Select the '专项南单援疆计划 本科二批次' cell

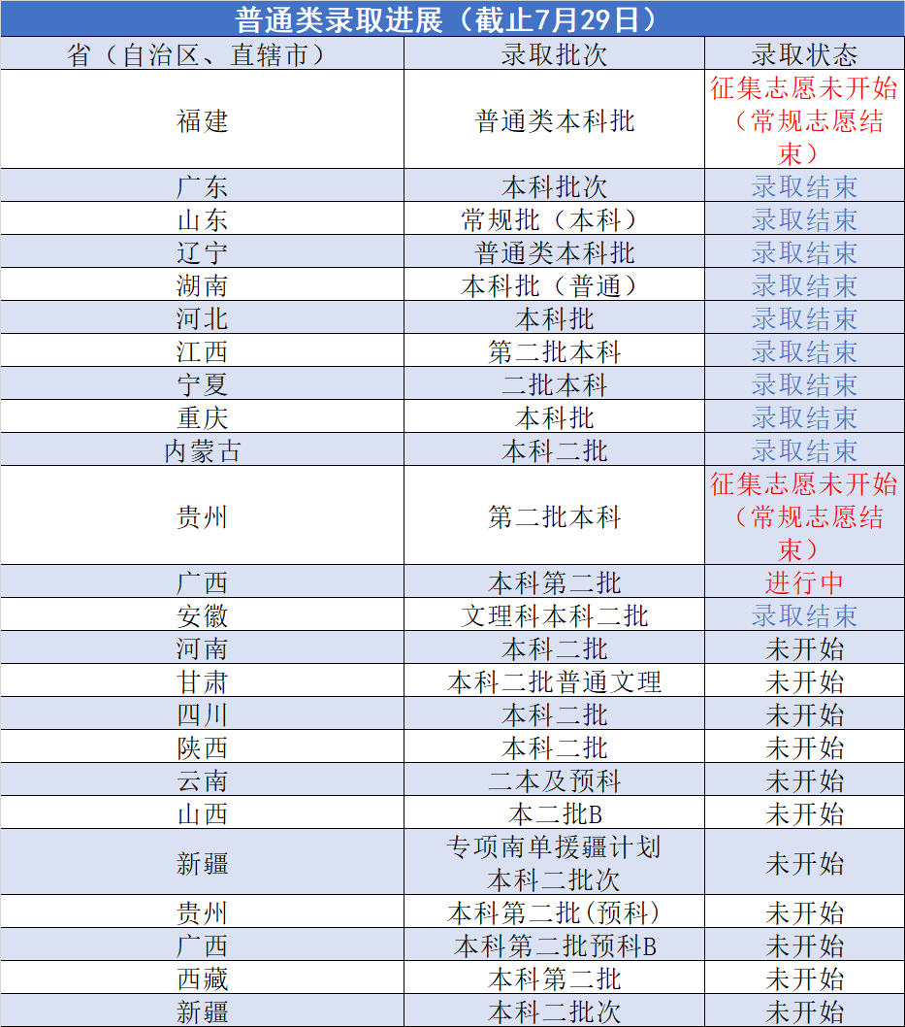coord(554,863)
